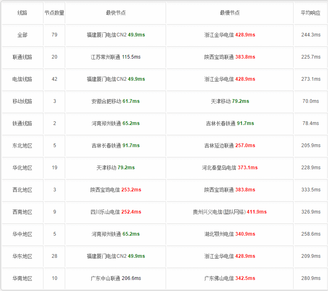Click the 华北地区 row label
328x291 pixels.
(x=22, y=168)
